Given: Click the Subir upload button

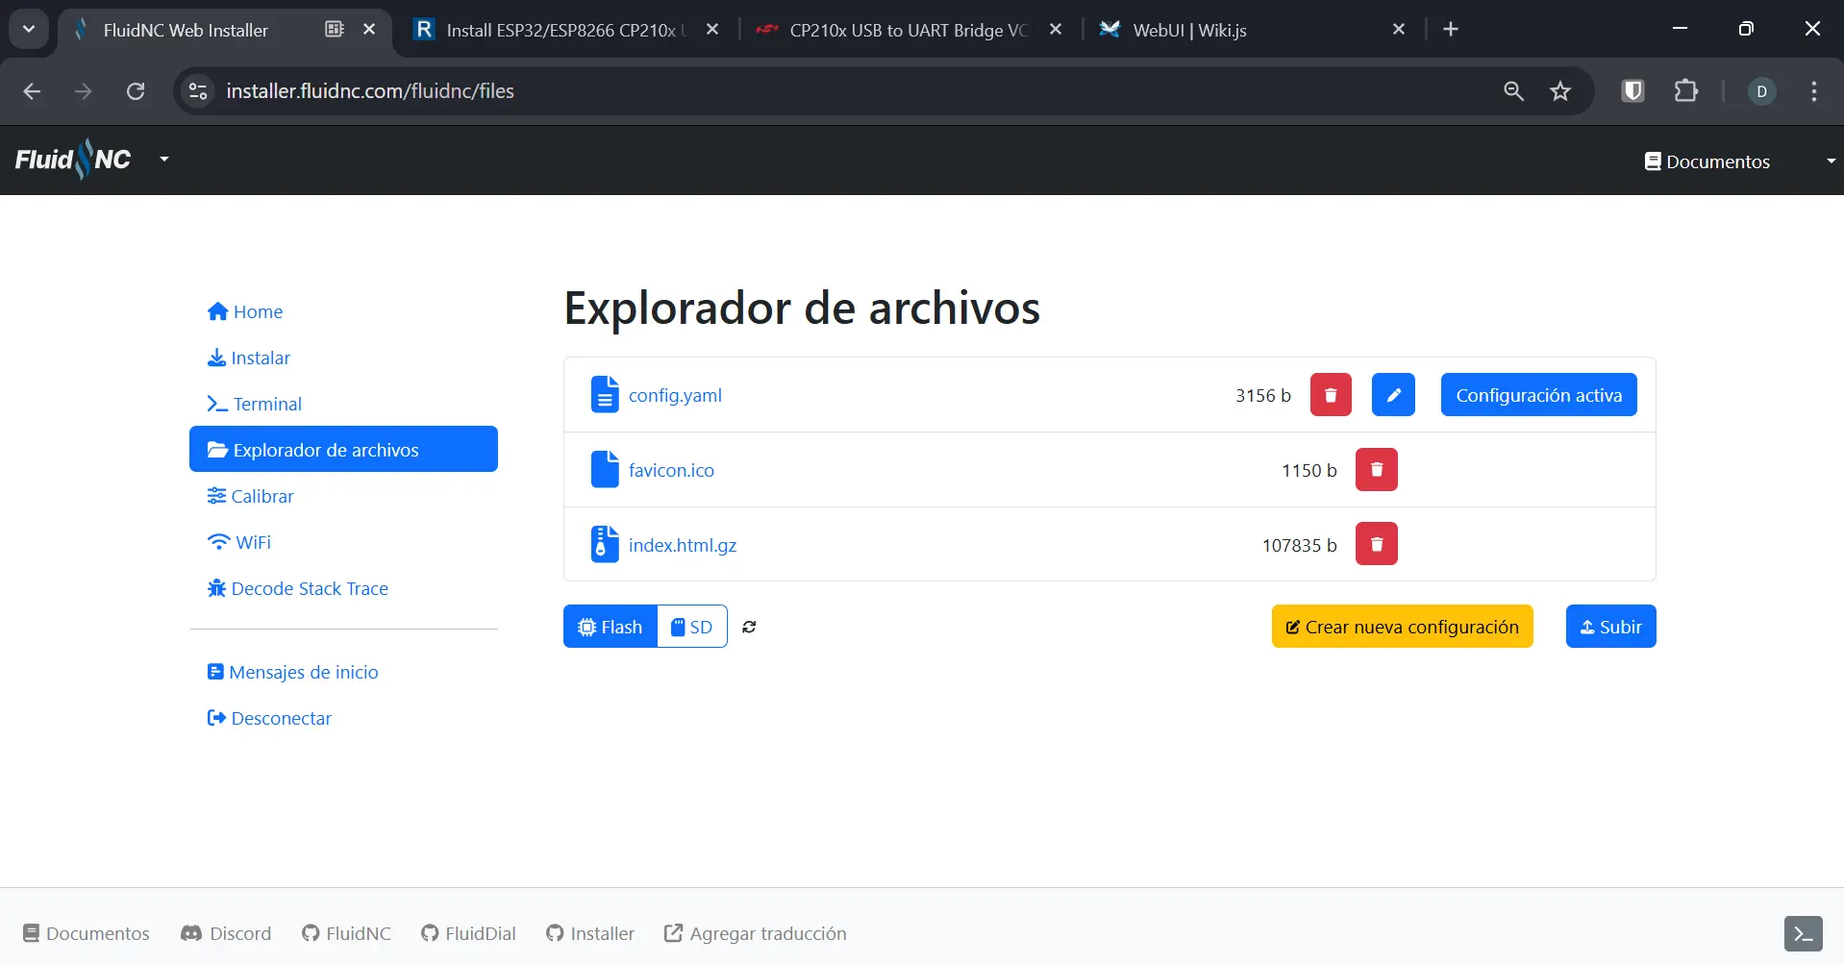Looking at the screenshot, I should [1609, 626].
